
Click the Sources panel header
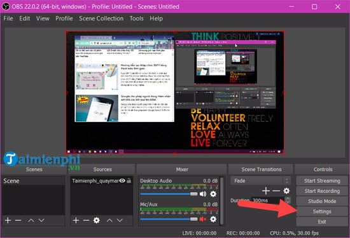click(x=102, y=169)
